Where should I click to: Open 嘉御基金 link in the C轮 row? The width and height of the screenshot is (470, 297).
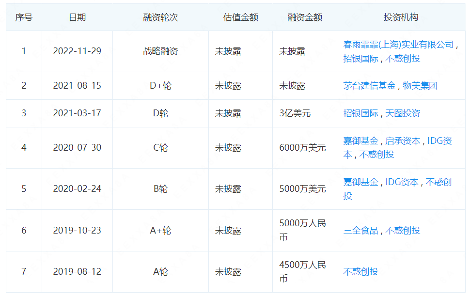point(360,141)
